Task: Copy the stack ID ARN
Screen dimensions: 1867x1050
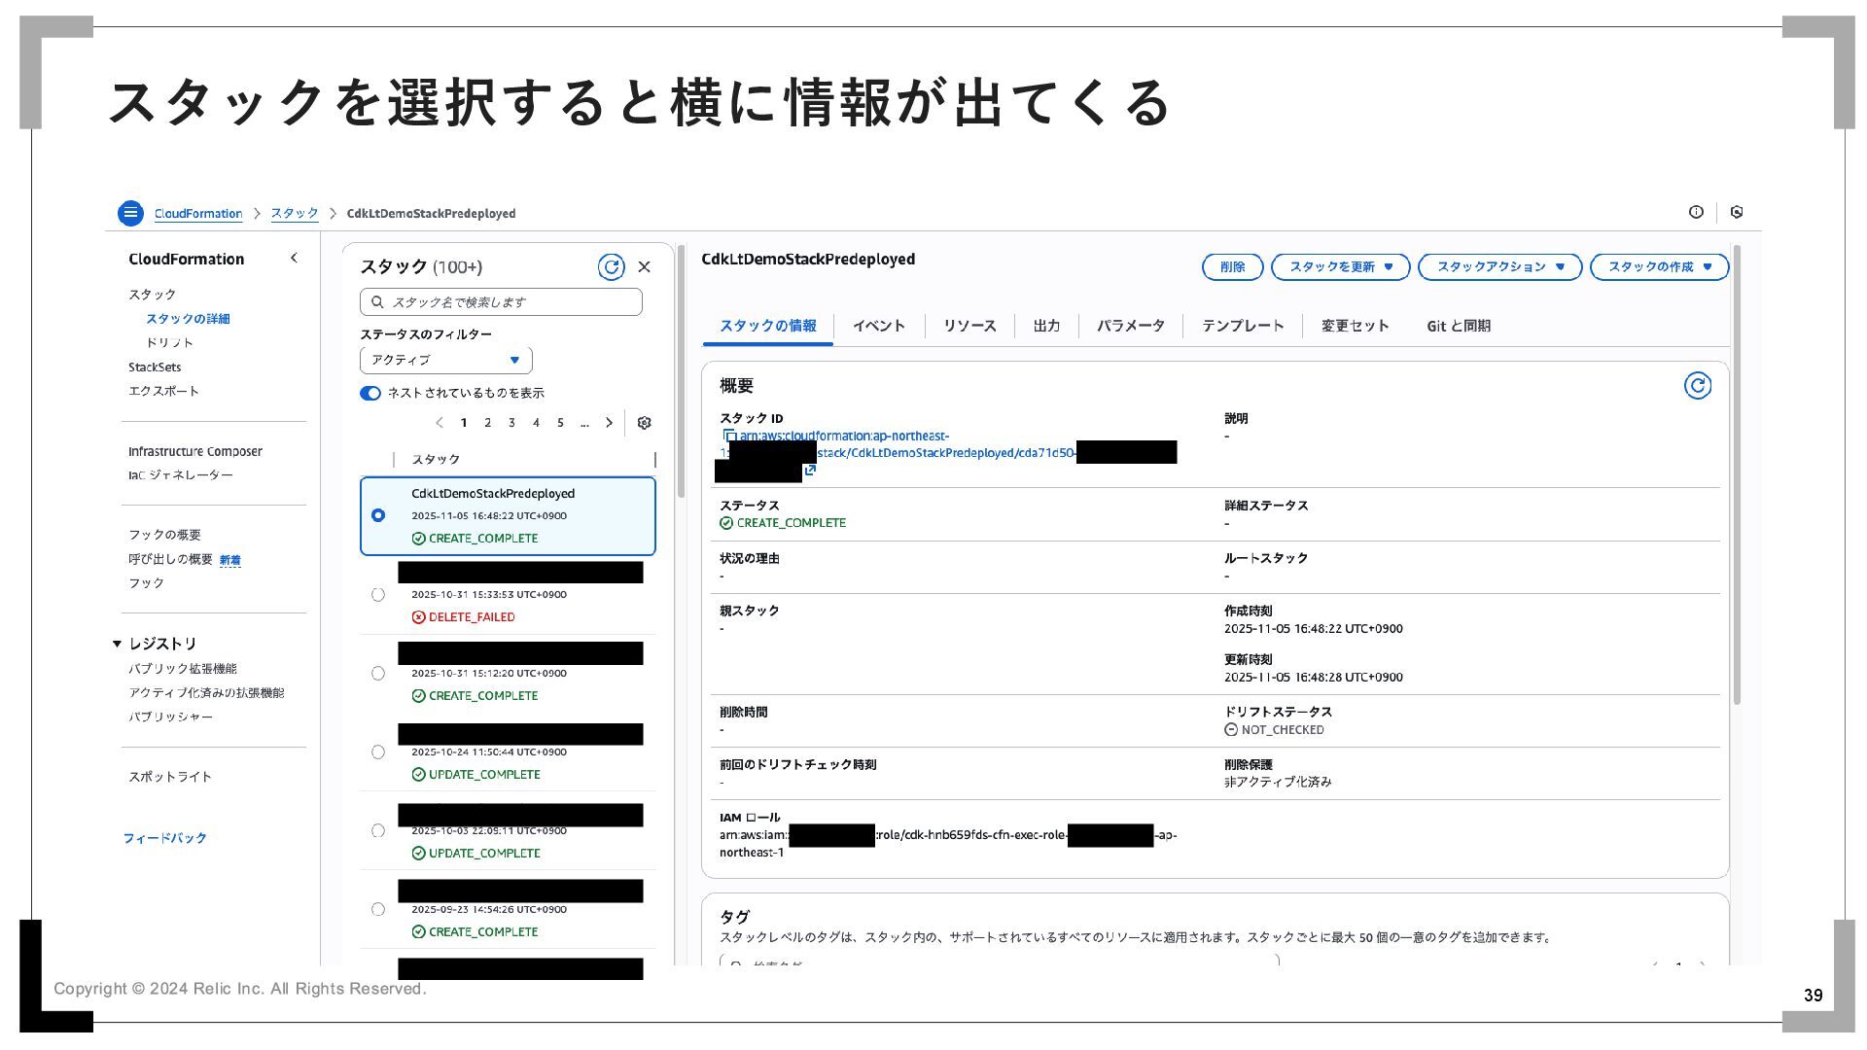Action: [729, 437]
